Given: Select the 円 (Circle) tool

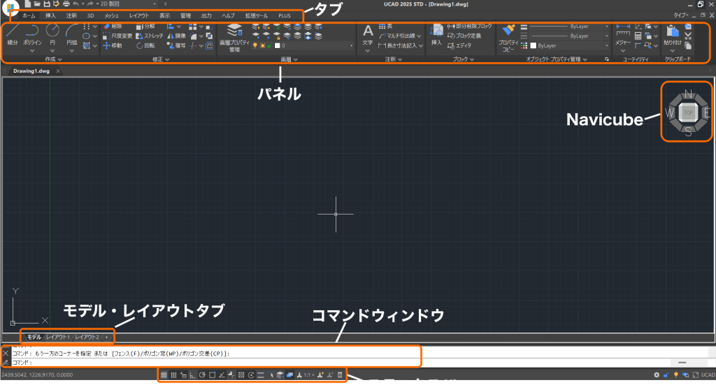Looking at the screenshot, I should tap(52, 34).
